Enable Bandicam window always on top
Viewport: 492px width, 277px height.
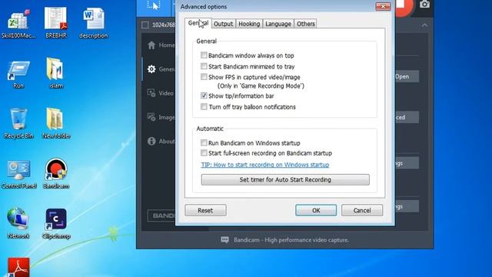click(204, 55)
